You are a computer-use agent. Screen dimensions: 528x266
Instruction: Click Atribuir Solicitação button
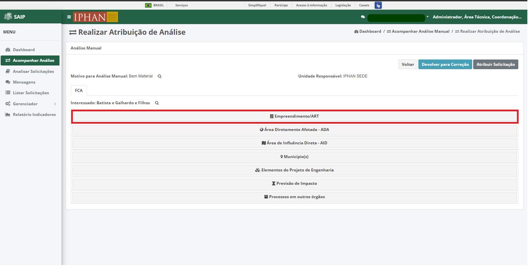click(496, 64)
